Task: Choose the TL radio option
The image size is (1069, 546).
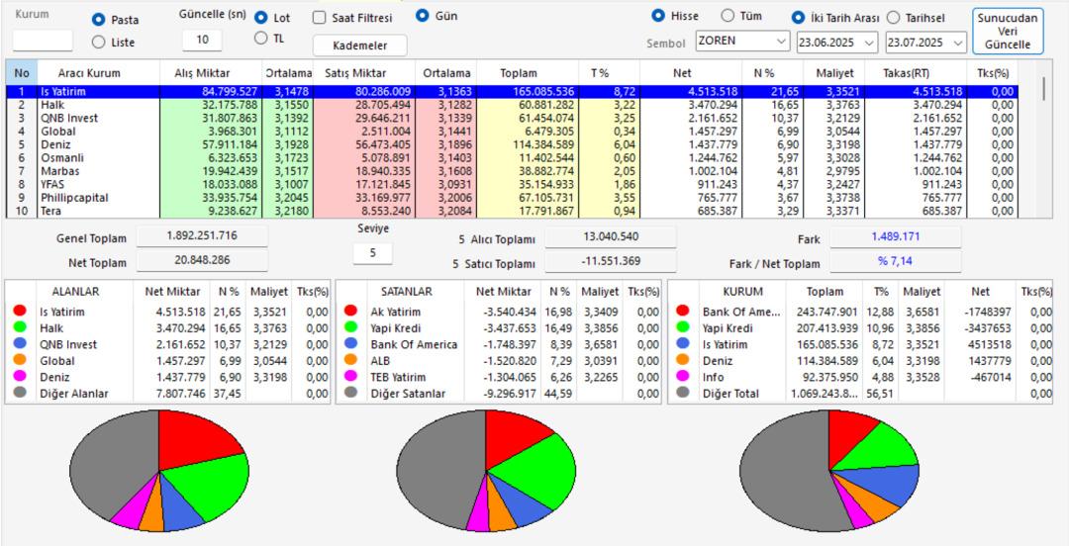Action: (x=260, y=39)
